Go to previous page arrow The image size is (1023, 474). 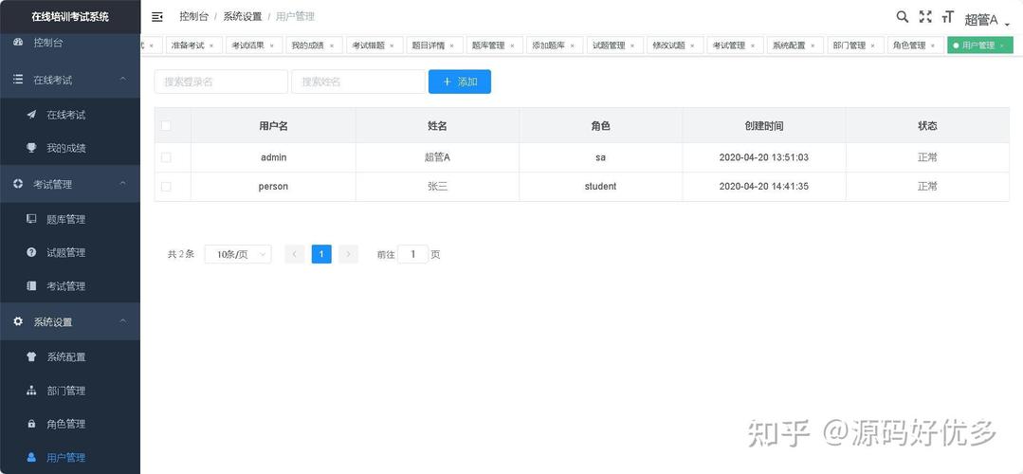point(295,254)
